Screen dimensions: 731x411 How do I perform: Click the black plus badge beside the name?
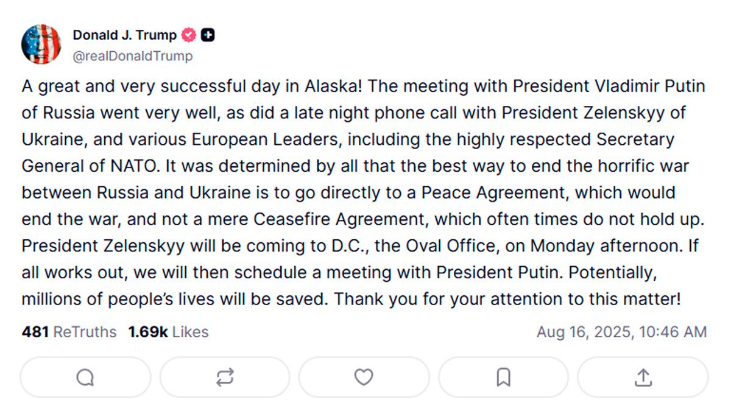pos(208,35)
